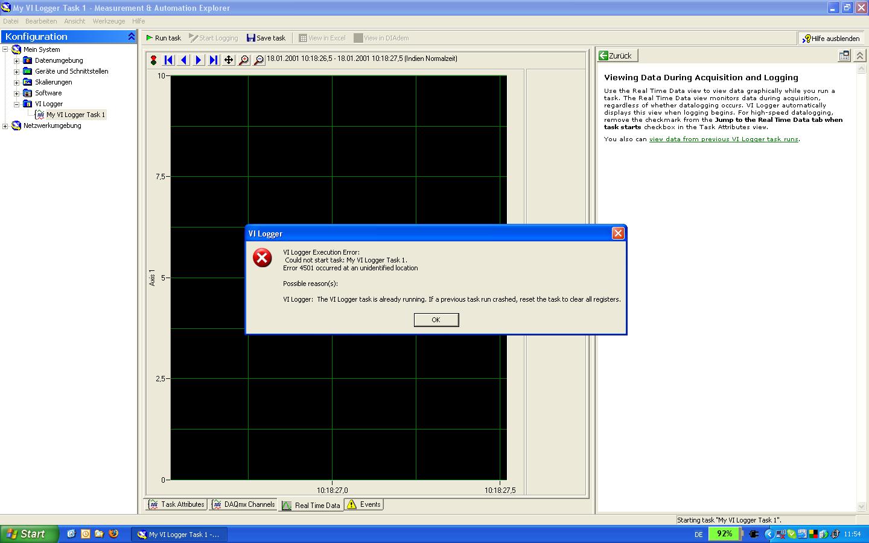Click the power plug tray icon

point(754,534)
